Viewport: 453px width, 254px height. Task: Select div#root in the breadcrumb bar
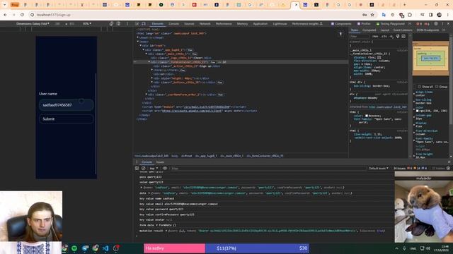[x=186, y=156]
